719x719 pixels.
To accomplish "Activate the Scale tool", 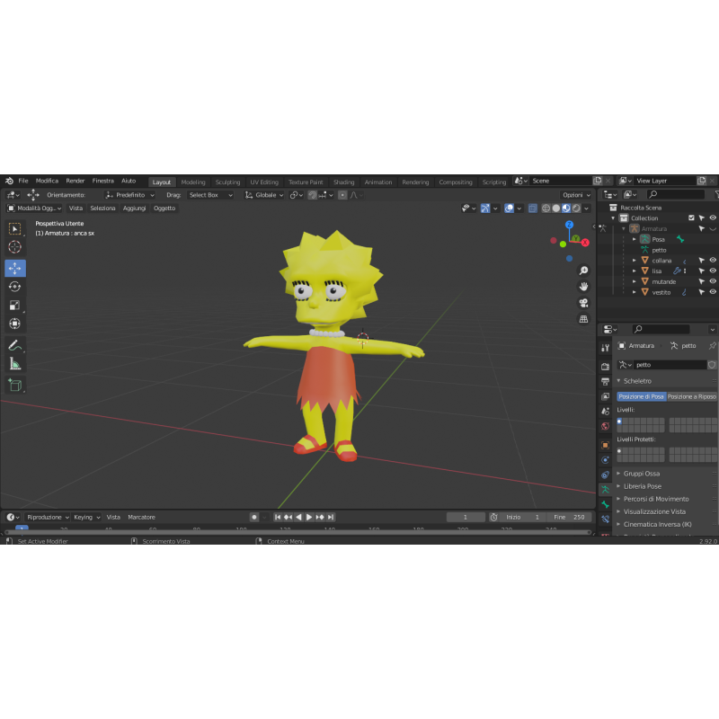I will click(x=14, y=305).
